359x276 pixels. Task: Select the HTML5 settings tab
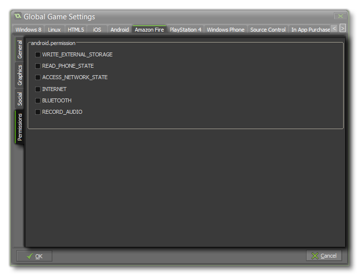(76, 30)
